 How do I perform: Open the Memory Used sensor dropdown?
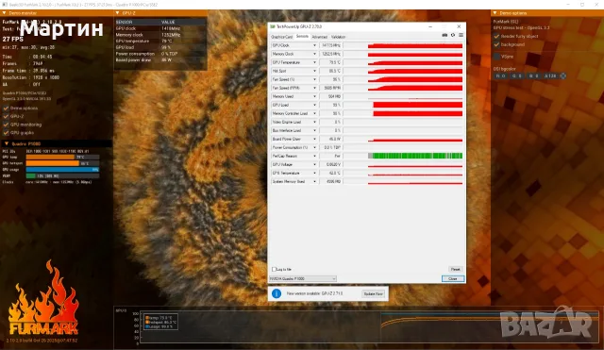pyautogui.click(x=314, y=96)
